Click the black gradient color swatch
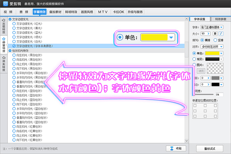 click(x=212, y=59)
